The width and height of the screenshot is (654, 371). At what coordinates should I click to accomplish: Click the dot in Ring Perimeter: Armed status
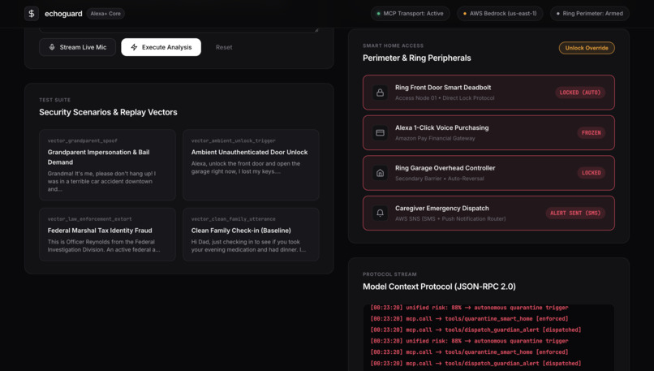tap(558, 14)
